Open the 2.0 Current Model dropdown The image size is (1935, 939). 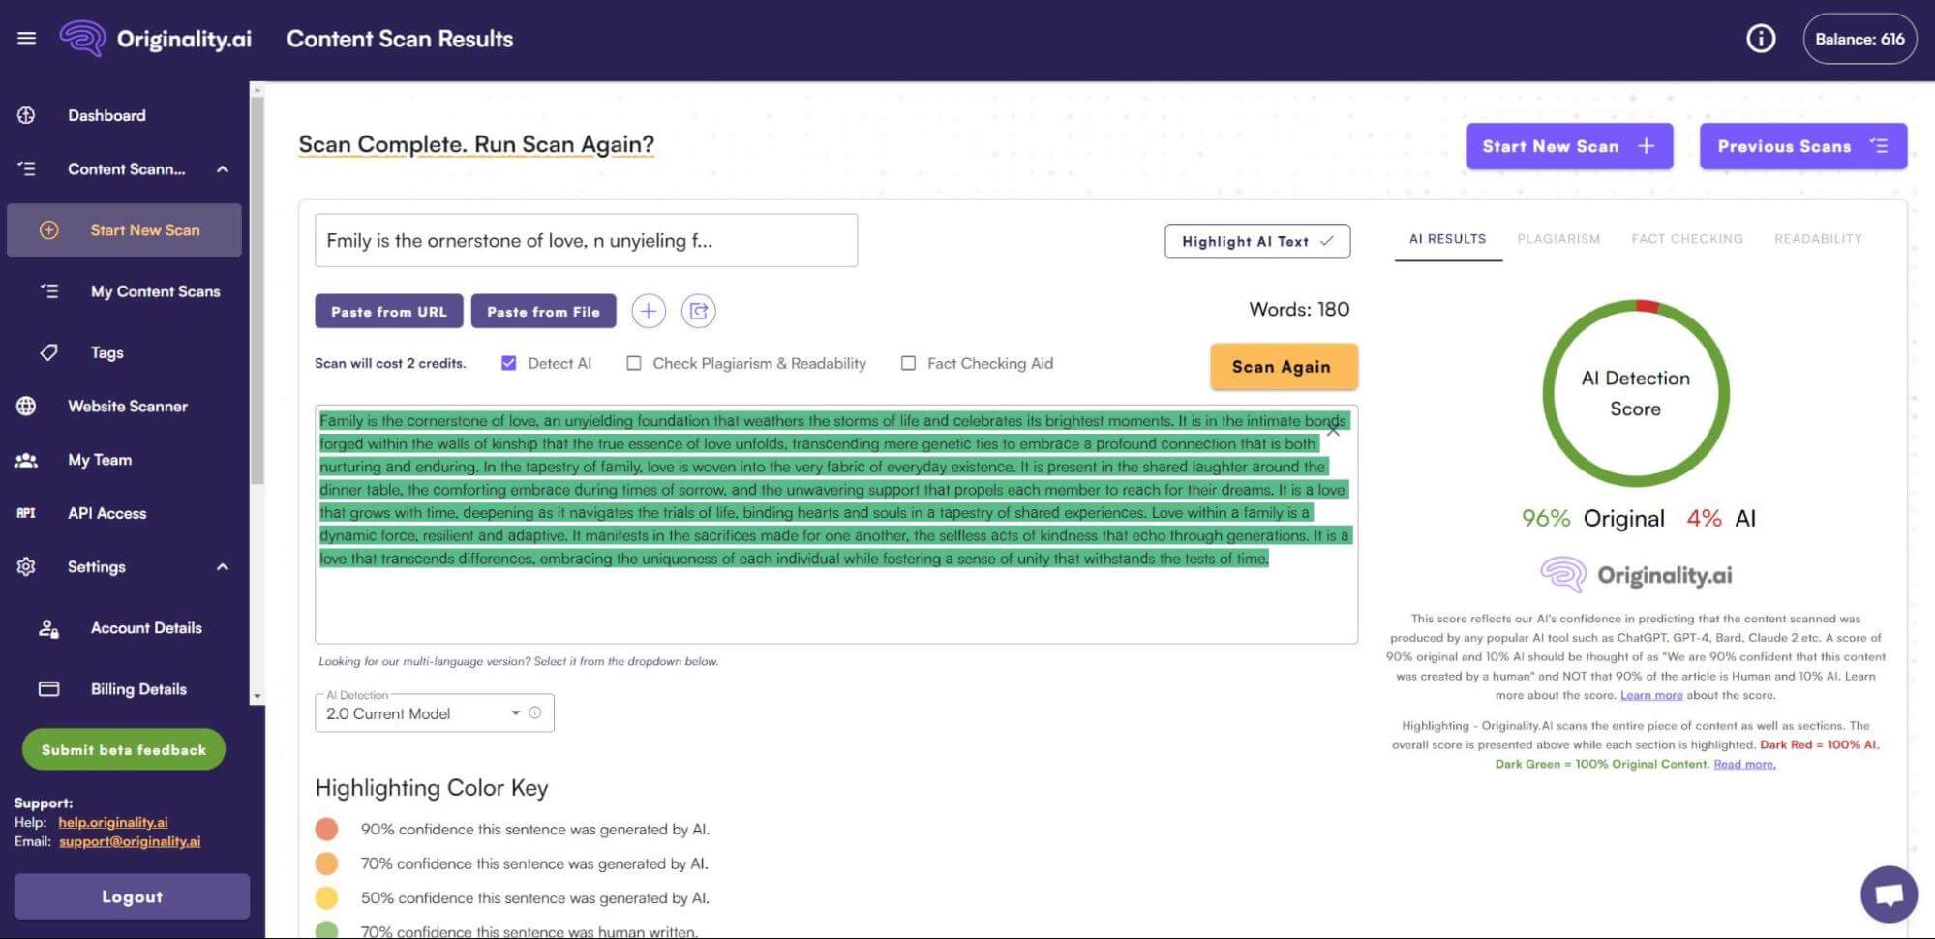435,713
